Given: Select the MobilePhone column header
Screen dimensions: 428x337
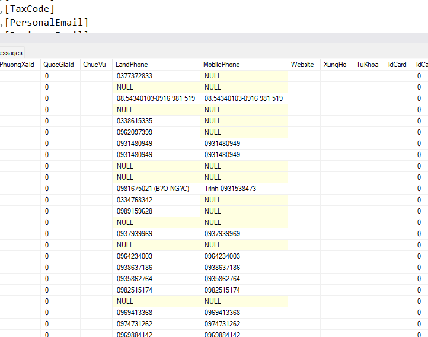Looking at the screenshot, I should pos(221,65).
